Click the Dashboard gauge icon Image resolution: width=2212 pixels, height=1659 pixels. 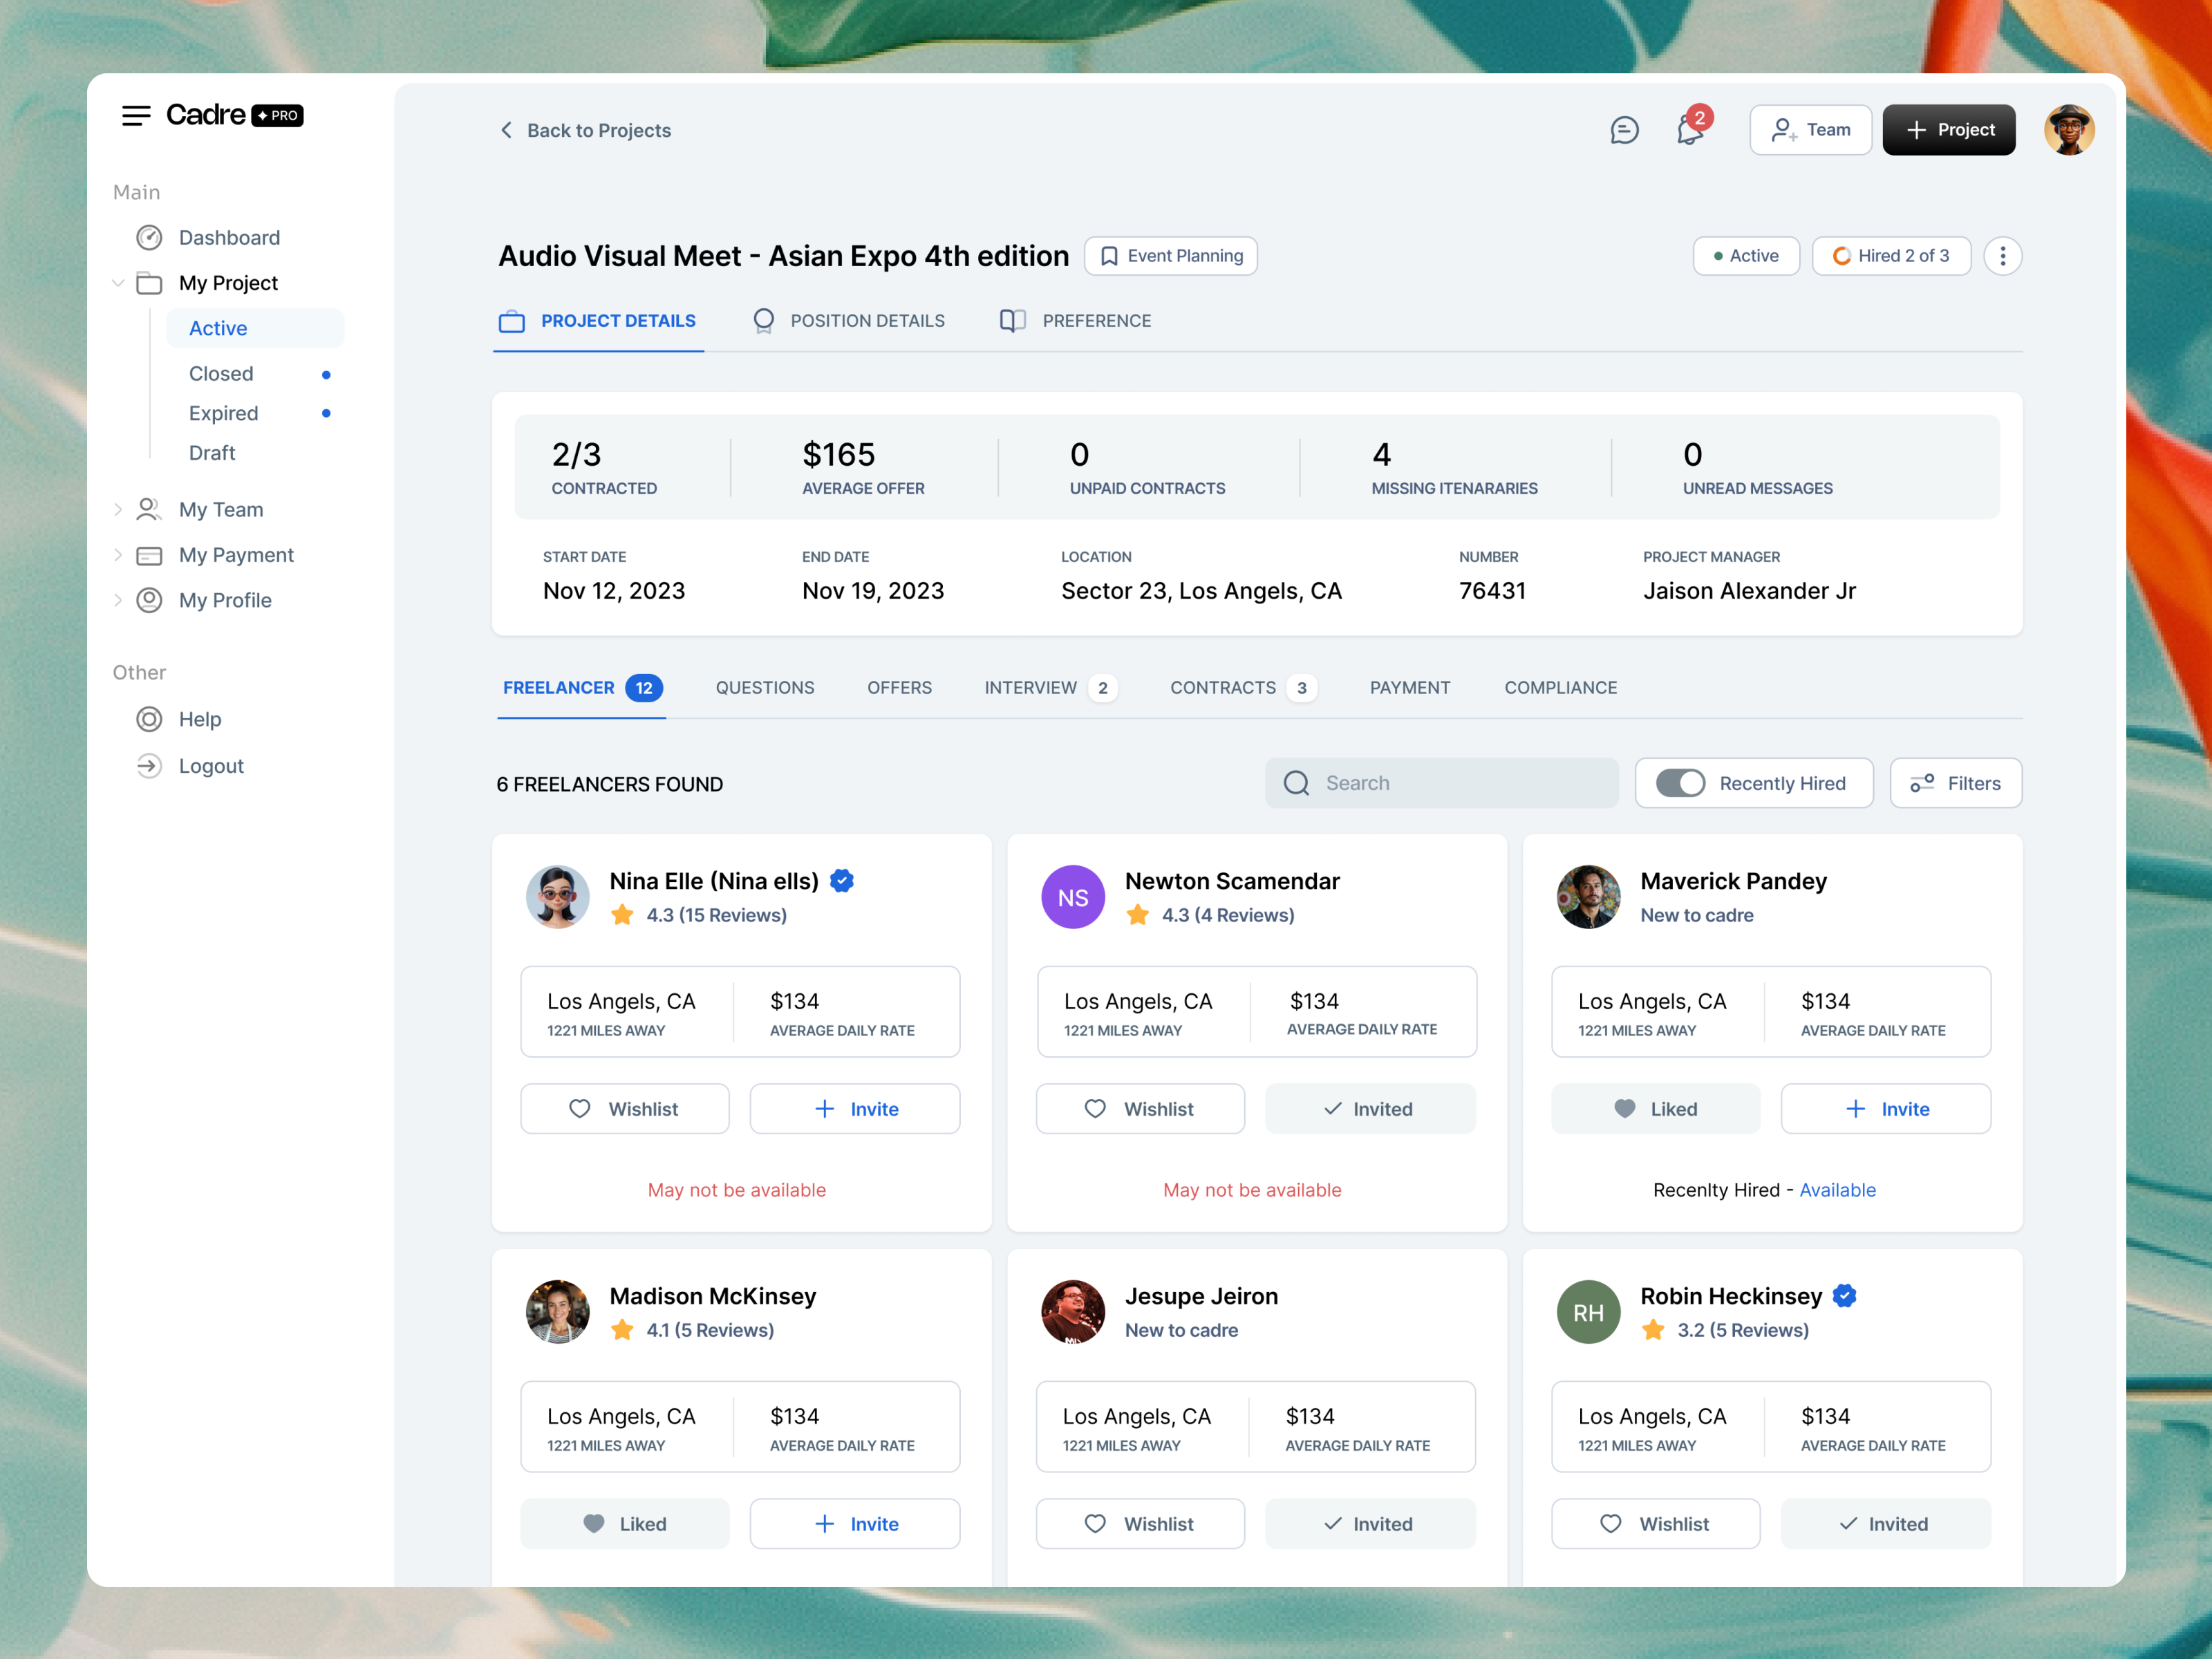pos(149,237)
